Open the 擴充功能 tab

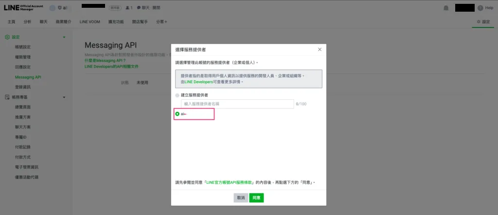pyautogui.click(x=116, y=22)
